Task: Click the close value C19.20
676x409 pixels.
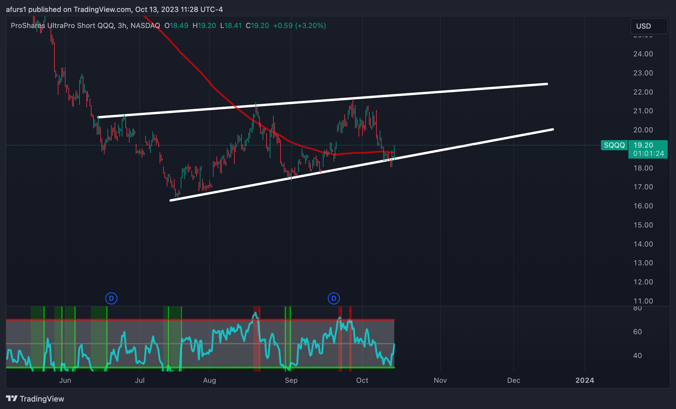Action: pos(257,26)
